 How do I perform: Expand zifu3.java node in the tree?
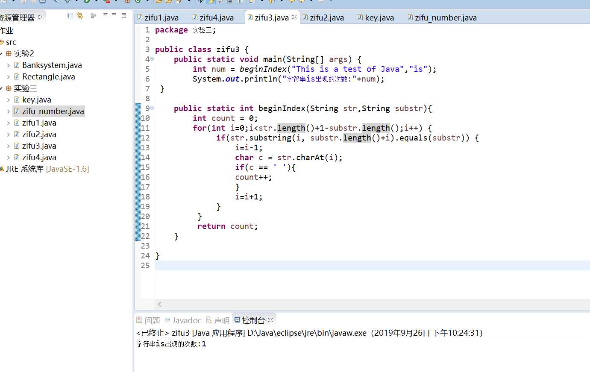click(8, 146)
